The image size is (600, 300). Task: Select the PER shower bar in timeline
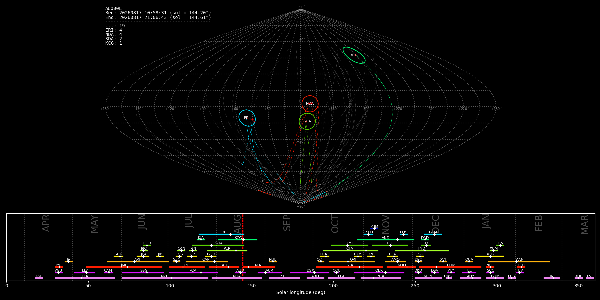coord(227,251)
